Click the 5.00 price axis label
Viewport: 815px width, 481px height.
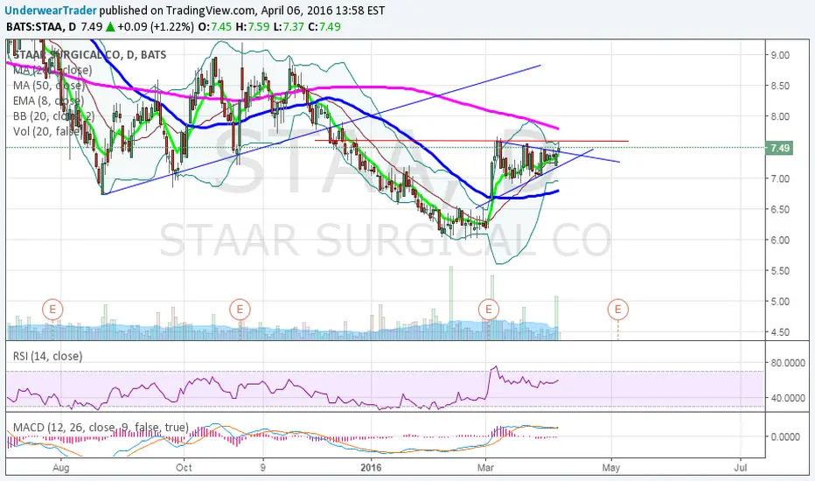tap(780, 301)
